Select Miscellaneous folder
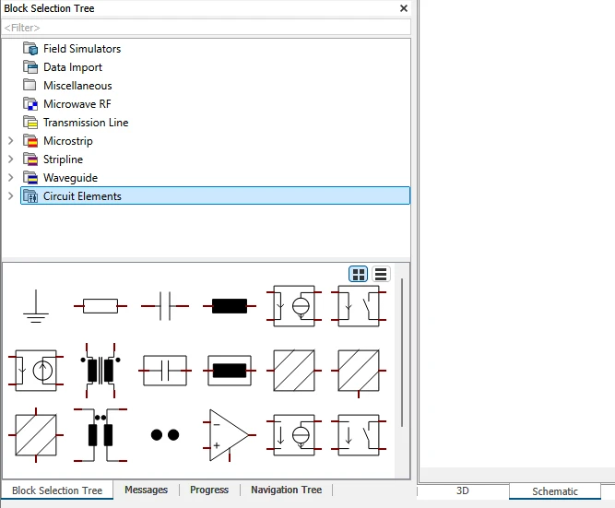The image size is (615, 508). (x=67, y=86)
